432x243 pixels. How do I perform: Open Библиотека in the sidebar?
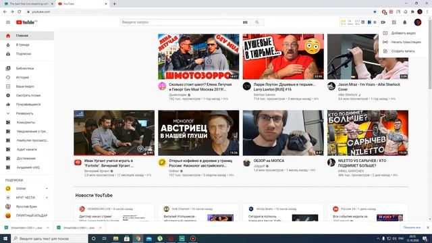27,68
